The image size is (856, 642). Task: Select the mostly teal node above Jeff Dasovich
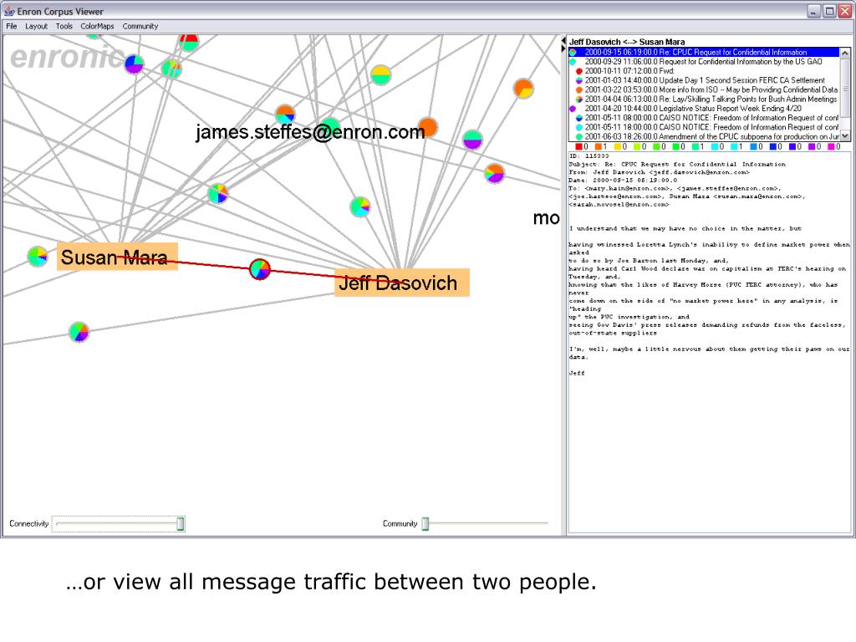click(360, 207)
